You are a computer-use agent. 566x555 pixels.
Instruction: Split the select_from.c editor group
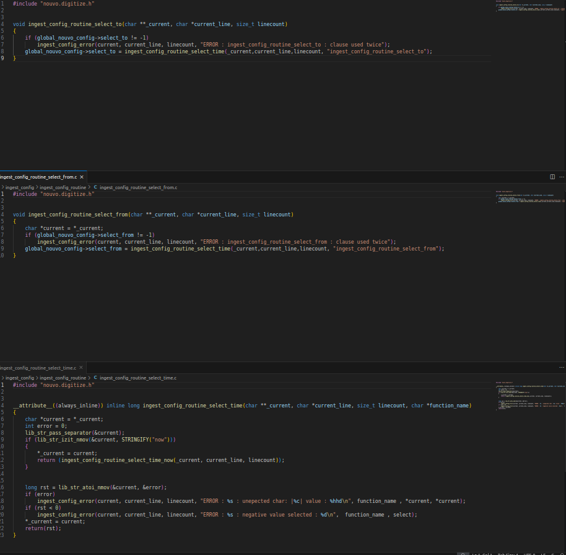552,177
